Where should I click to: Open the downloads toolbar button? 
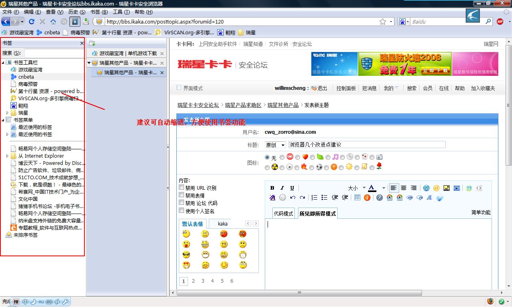(86, 22)
